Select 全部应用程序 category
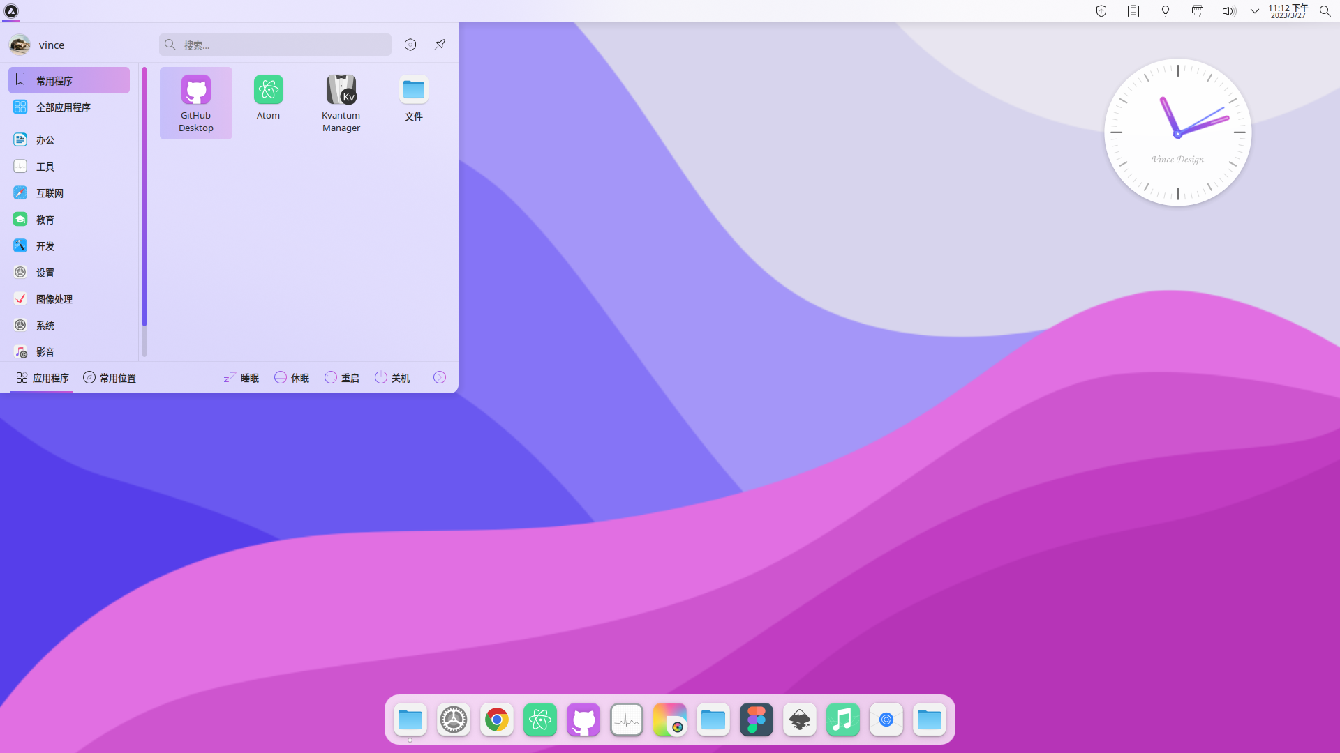Image resolution: width=1340 pixels, height=753 pixels. [x=63, y=107]
